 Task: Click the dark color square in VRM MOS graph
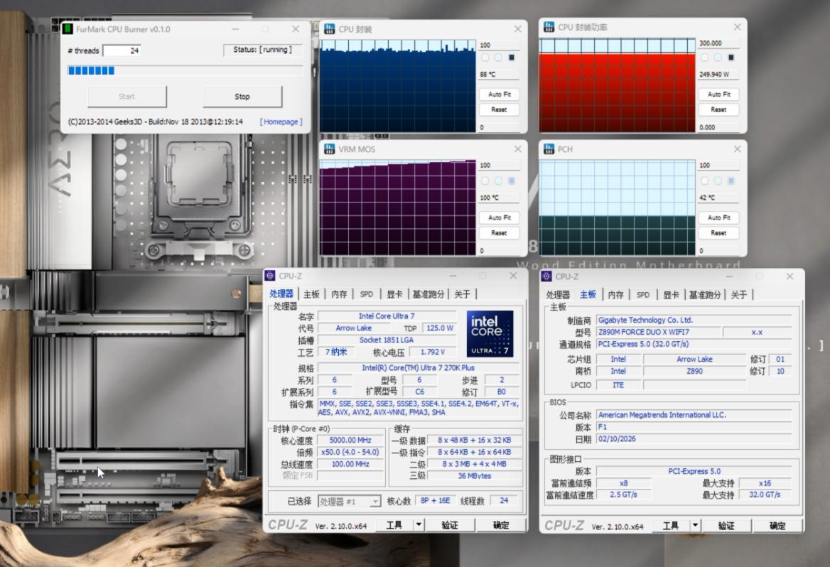click(x=511, y=181)
